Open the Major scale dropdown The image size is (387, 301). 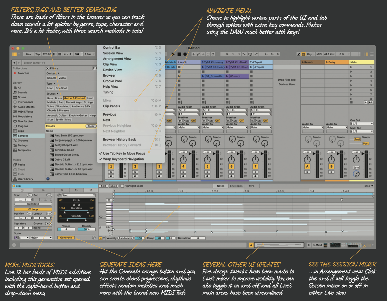click(41, 237)
